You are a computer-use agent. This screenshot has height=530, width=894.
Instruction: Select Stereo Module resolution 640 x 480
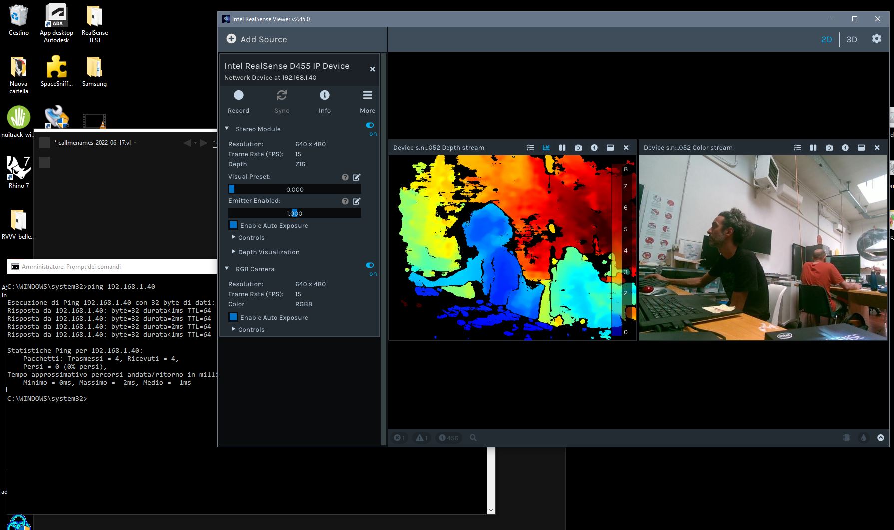pos(310,144)
